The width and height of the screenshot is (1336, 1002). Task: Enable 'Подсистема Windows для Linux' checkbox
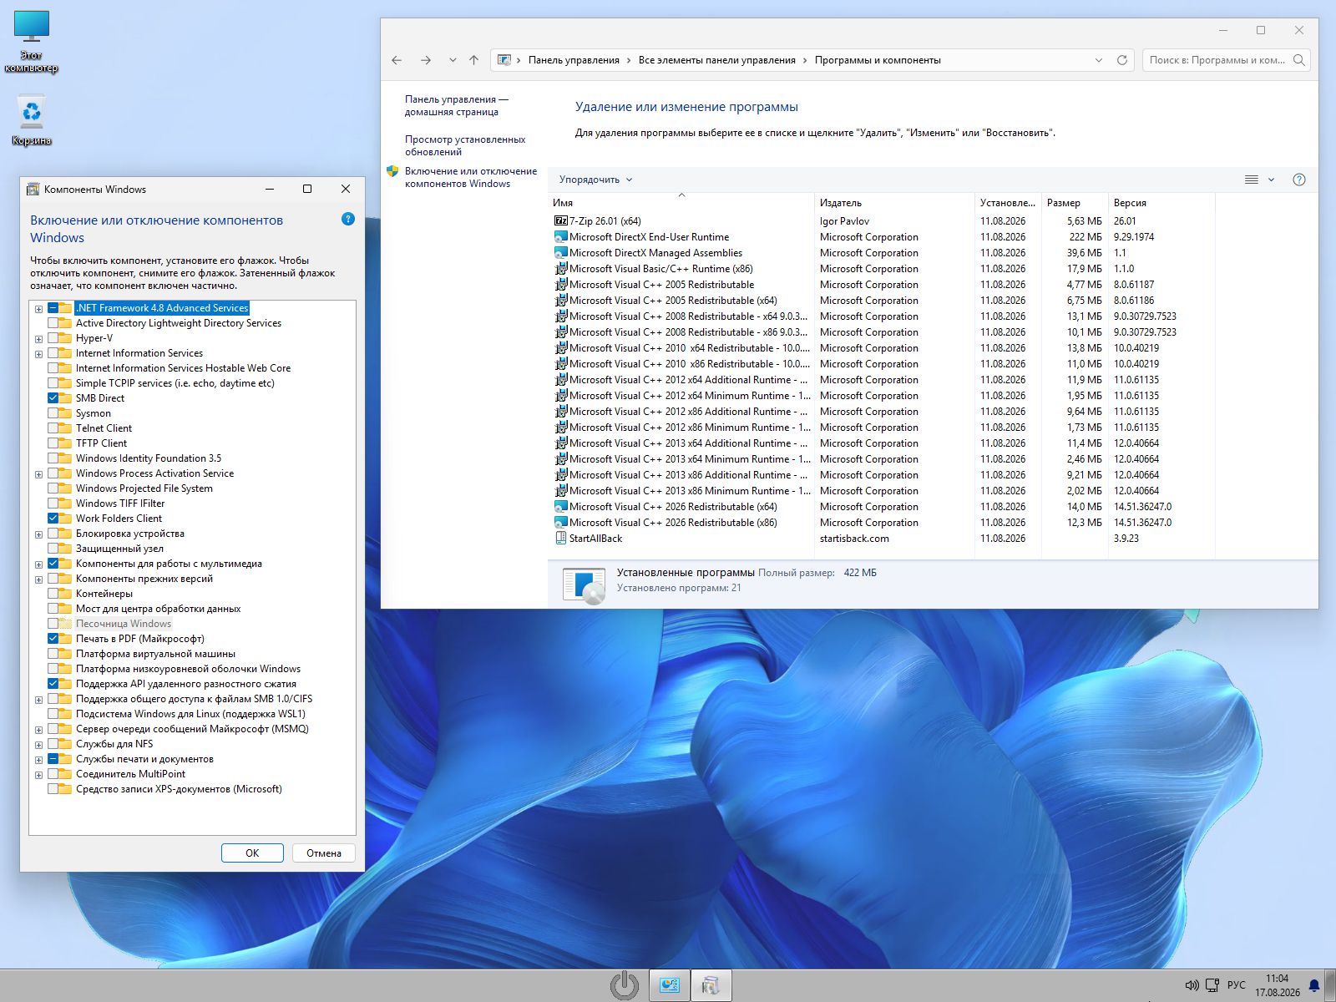click(53, 714)
